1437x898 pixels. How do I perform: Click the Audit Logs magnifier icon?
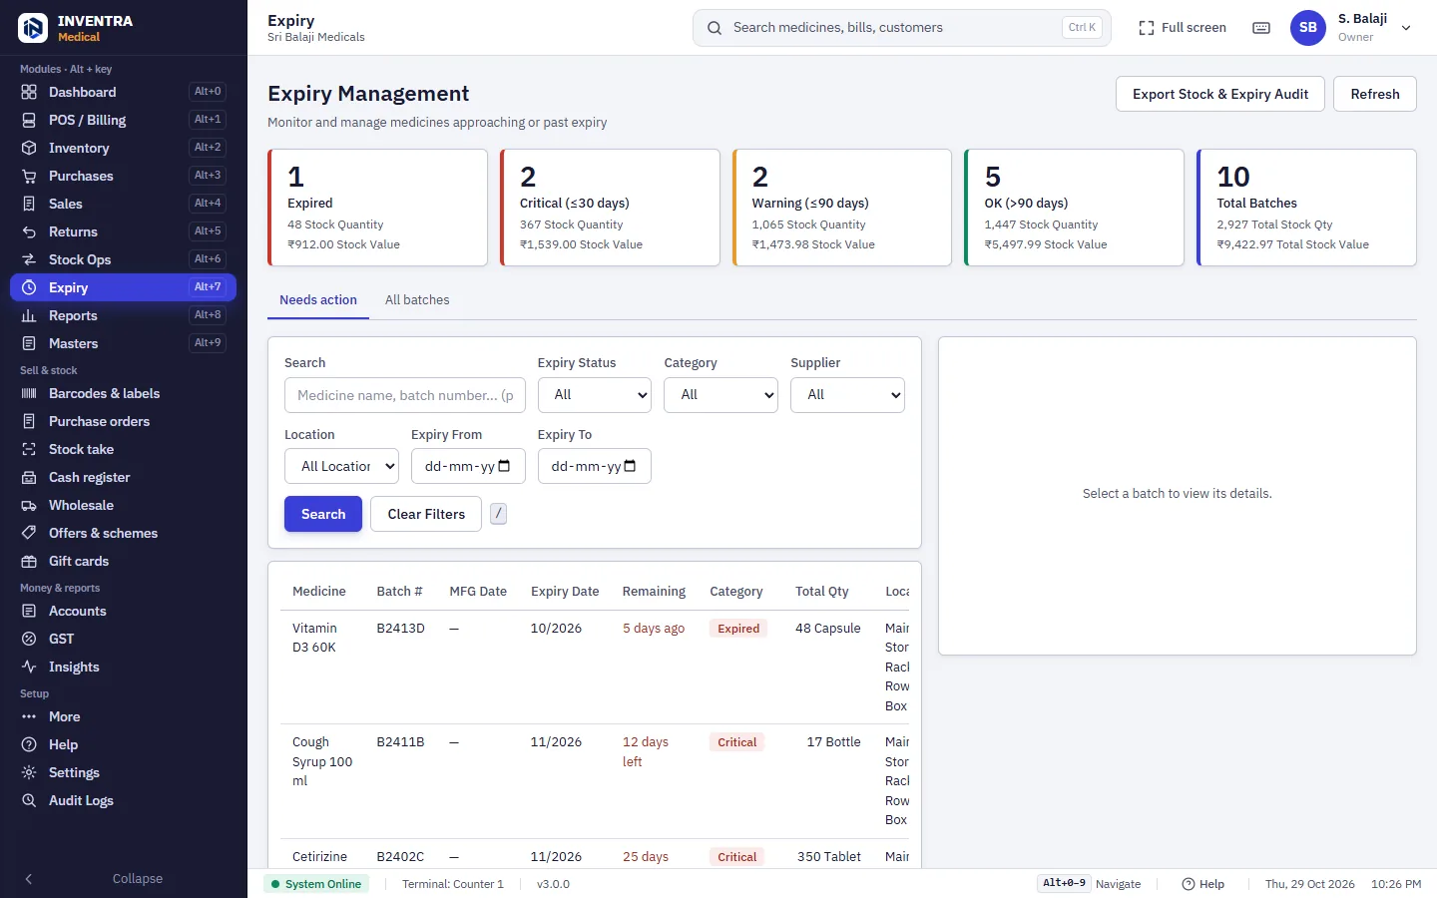(x=29, y=800)
